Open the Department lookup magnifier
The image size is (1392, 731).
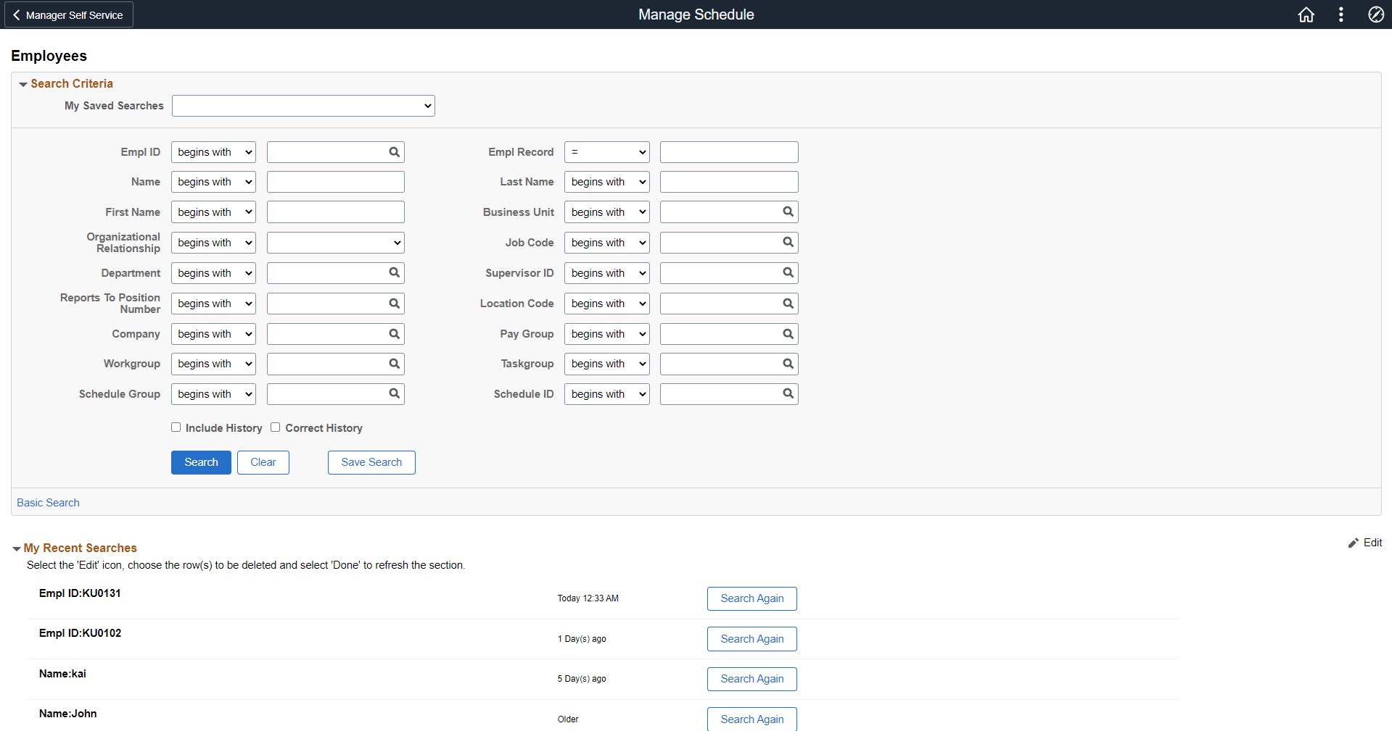(x=394, y=272)
